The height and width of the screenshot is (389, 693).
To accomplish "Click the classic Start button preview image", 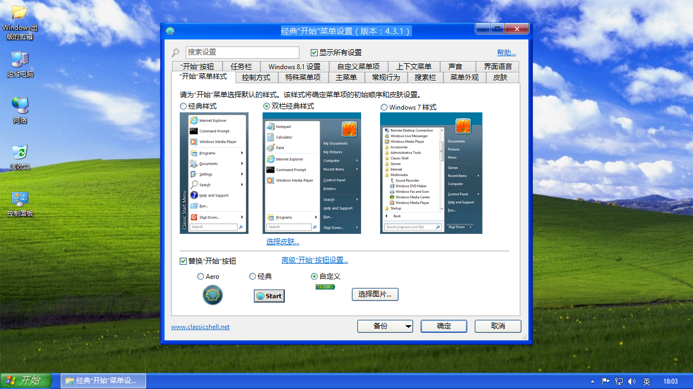I will [x=269, y=296].
